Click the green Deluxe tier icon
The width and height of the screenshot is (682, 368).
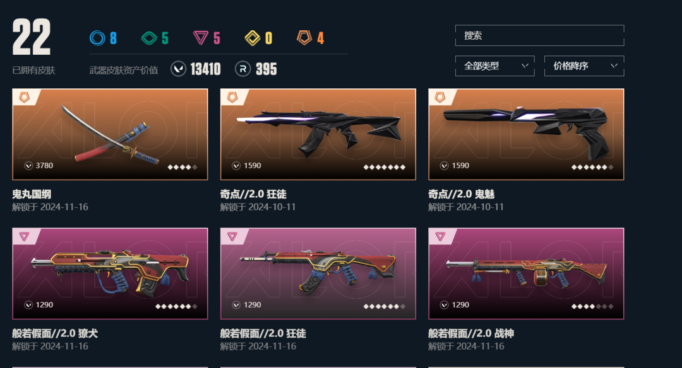[149, 38]
